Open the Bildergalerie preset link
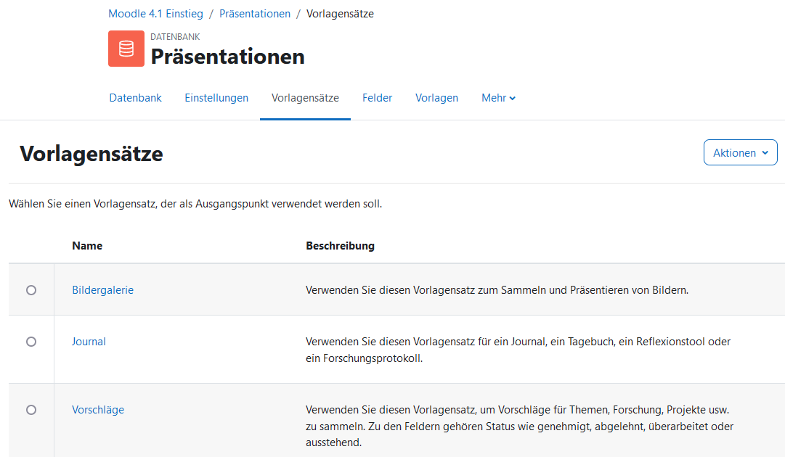Screen dimensions: 785x457 [102, 290]
